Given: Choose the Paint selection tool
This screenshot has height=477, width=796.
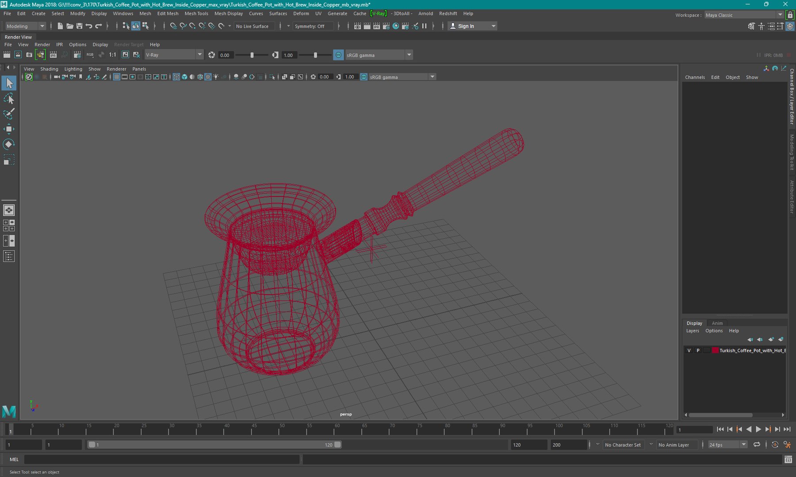Looking at the screenshot, I should [x=9, y=114].
